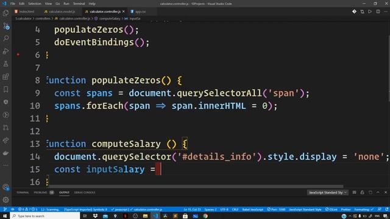This screenshot has width=390, height=219.
Task: Open Google Chrome from the taskbar
Action: (x=205, y=216)
